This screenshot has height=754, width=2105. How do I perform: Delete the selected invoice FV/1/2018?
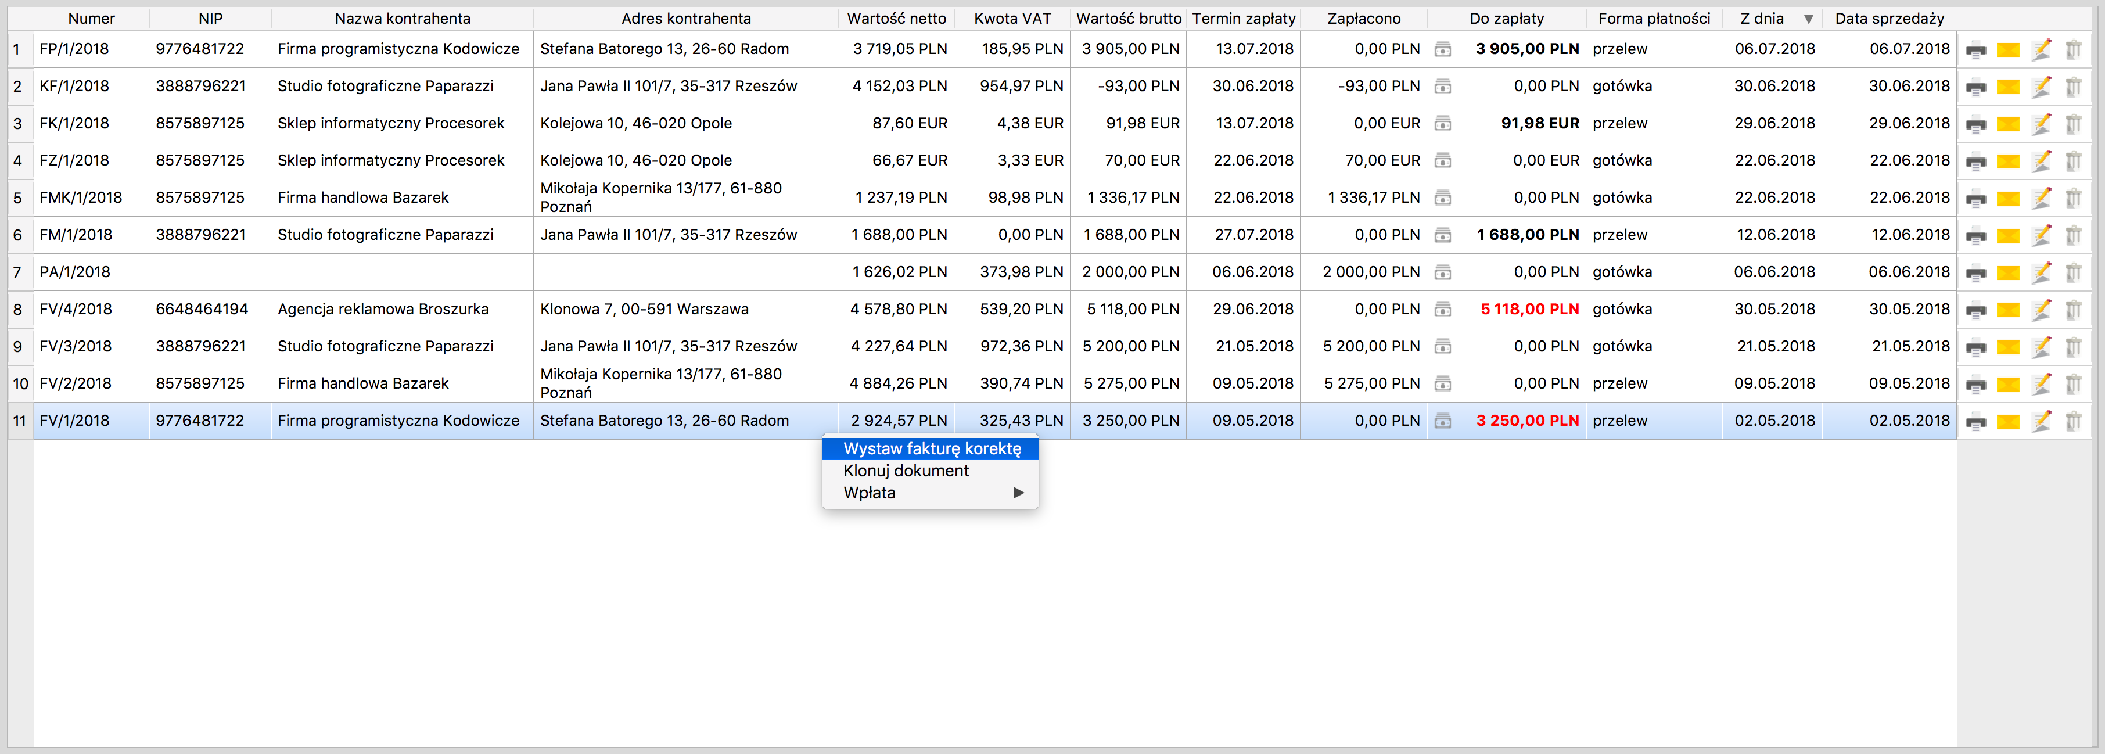[2073, 422]
